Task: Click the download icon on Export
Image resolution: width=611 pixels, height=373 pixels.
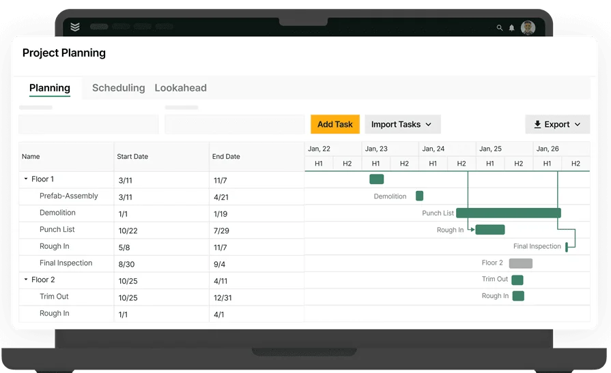Action: click(537, 125)
